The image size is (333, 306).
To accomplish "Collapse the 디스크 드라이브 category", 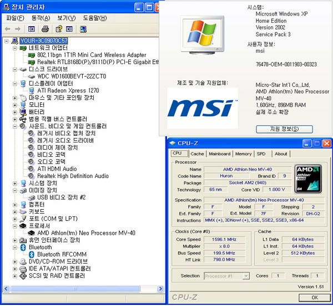I will coord(14,70).
